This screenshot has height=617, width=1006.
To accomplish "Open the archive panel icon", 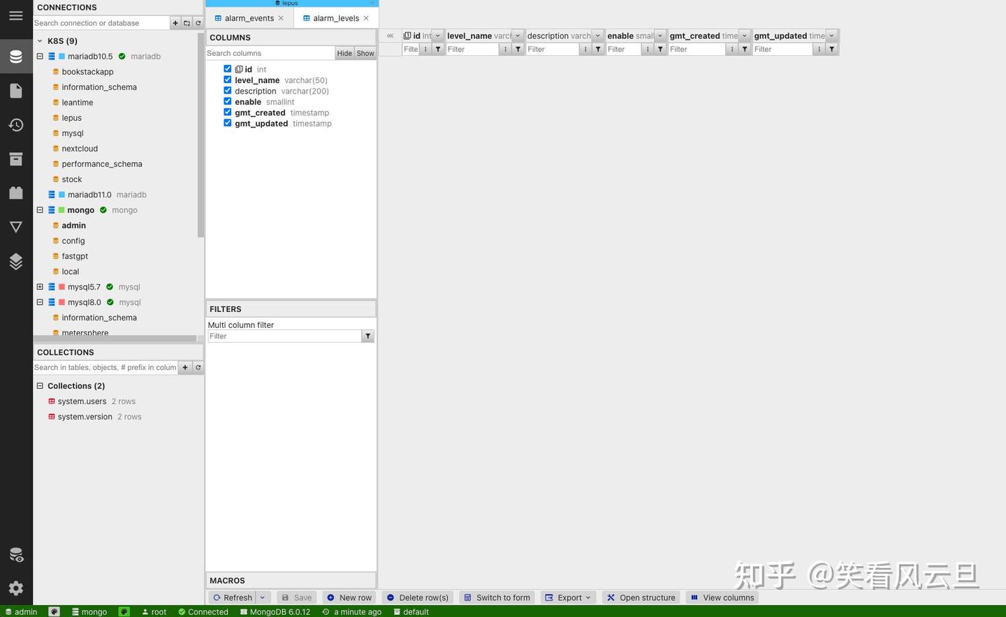I will 16,158.
